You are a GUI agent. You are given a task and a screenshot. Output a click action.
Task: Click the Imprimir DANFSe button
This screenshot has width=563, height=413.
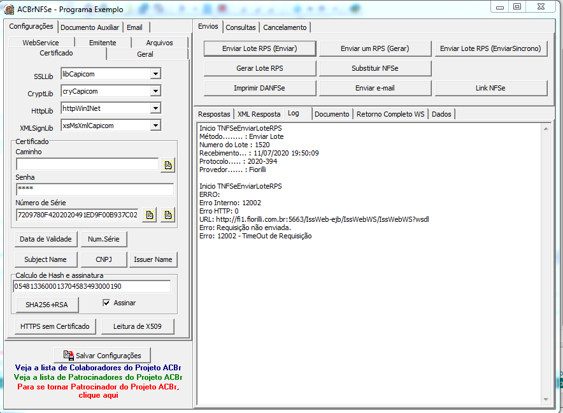(260, 88)
